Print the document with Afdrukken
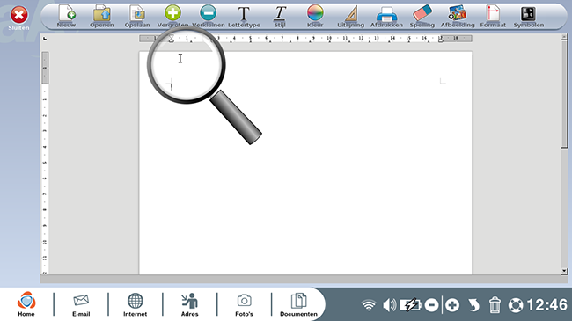 pyautogui.click(x=386, y=17)
